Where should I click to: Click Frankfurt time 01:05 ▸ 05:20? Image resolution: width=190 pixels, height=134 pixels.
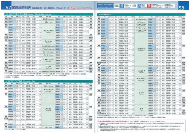point(31,27)
